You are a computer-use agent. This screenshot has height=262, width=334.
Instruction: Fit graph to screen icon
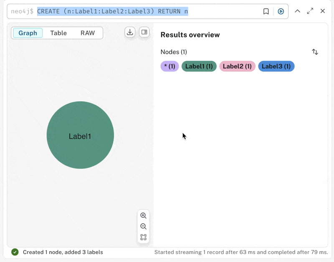(x=143, y=237)
